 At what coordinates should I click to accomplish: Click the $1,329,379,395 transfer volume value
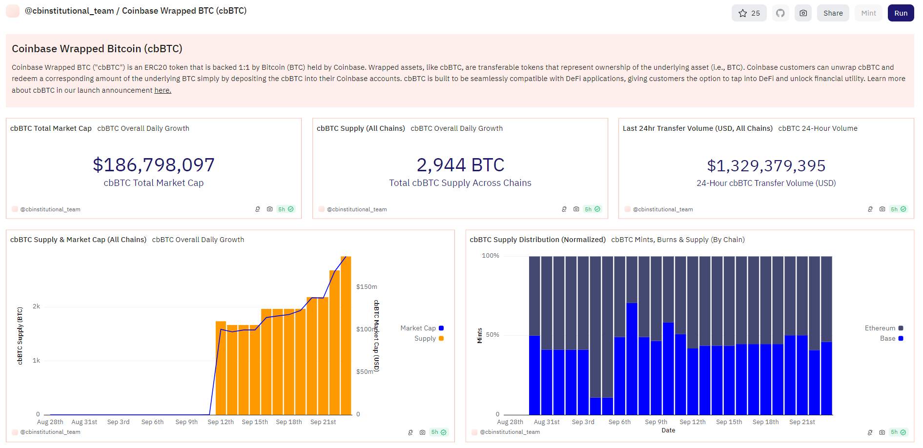(x=766, y=166)
